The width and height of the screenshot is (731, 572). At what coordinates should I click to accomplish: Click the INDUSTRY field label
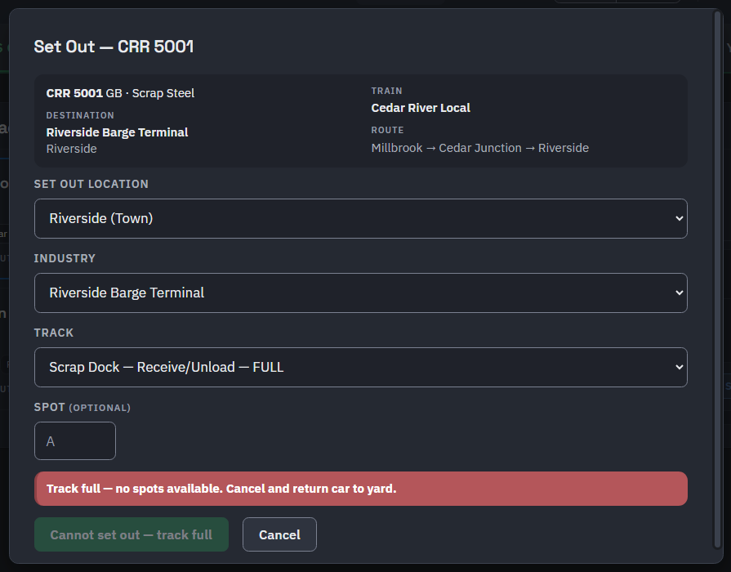tap(65, 258)
